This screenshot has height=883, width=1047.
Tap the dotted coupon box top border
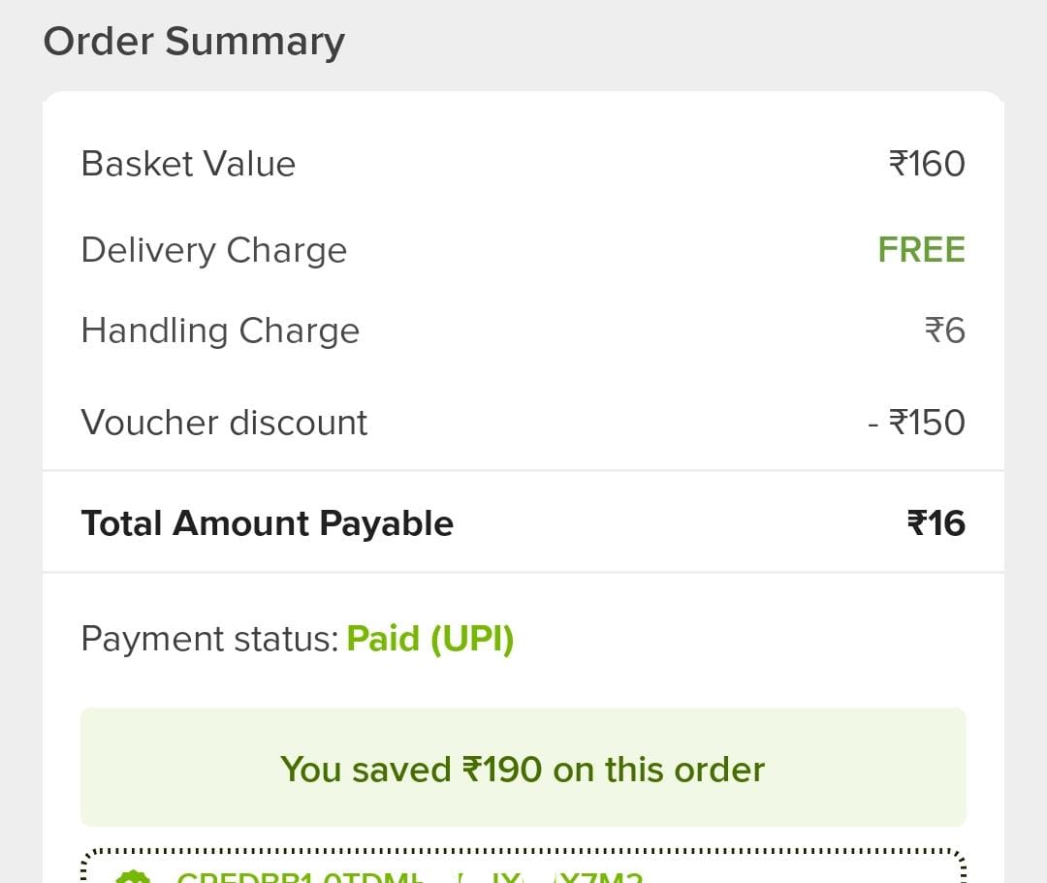point(523,851)
